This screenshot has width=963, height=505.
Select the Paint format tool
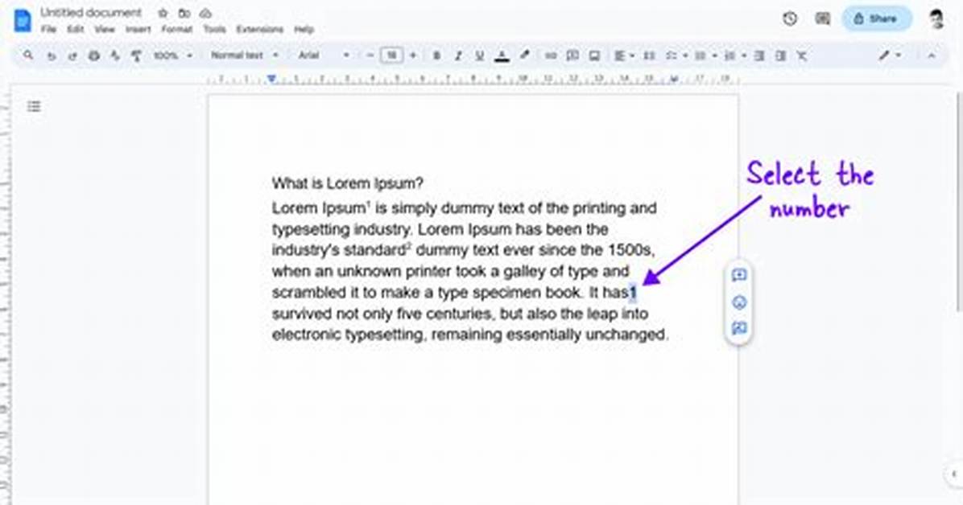pyautogui.click(x=136, y=55)
